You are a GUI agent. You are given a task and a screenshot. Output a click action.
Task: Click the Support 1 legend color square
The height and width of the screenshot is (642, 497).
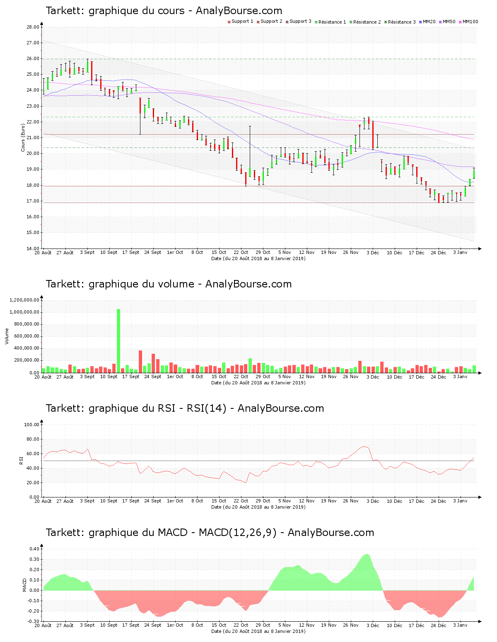click(x=229, y=22)
